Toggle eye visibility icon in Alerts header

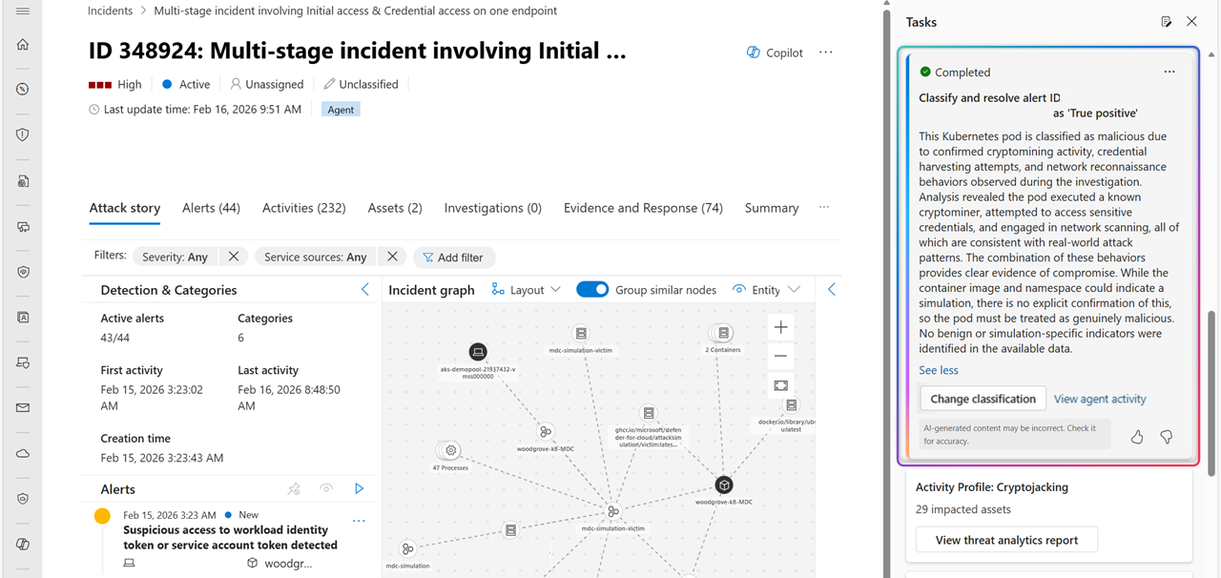click(x=326, y=488)
